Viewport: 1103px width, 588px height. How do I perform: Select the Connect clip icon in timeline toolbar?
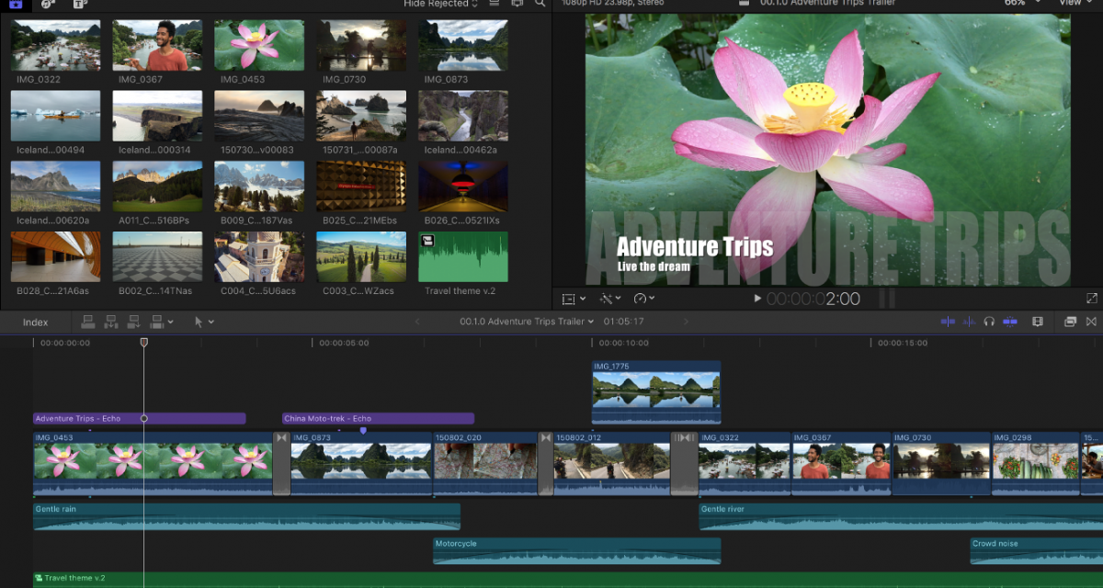[88, 322]
